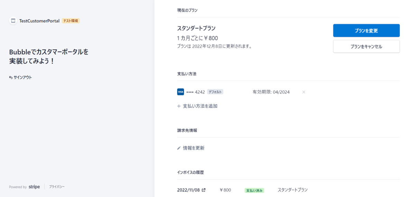Screen dimensions: 415x197
Task: Click the テスト環境 badge
Action: 71,21
